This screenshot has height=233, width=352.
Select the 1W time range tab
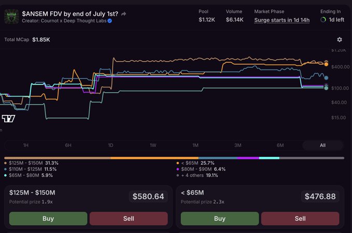pos(153,145)
